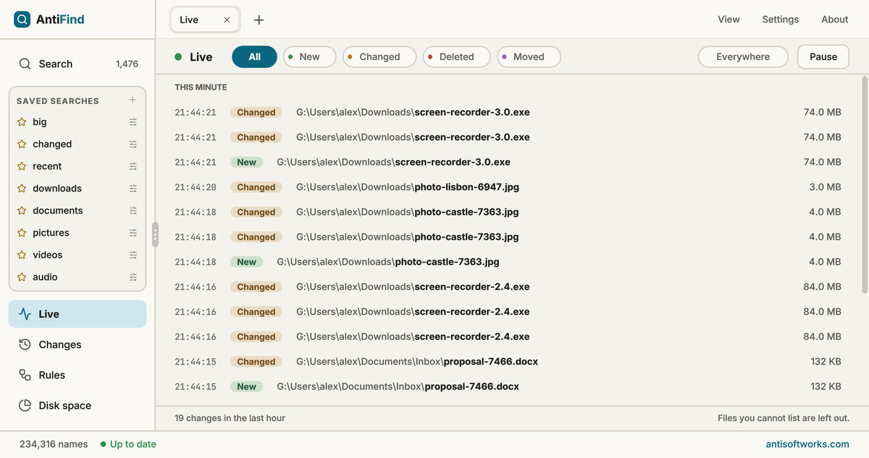Open filter settings for videos saved search

pos(133,255)
